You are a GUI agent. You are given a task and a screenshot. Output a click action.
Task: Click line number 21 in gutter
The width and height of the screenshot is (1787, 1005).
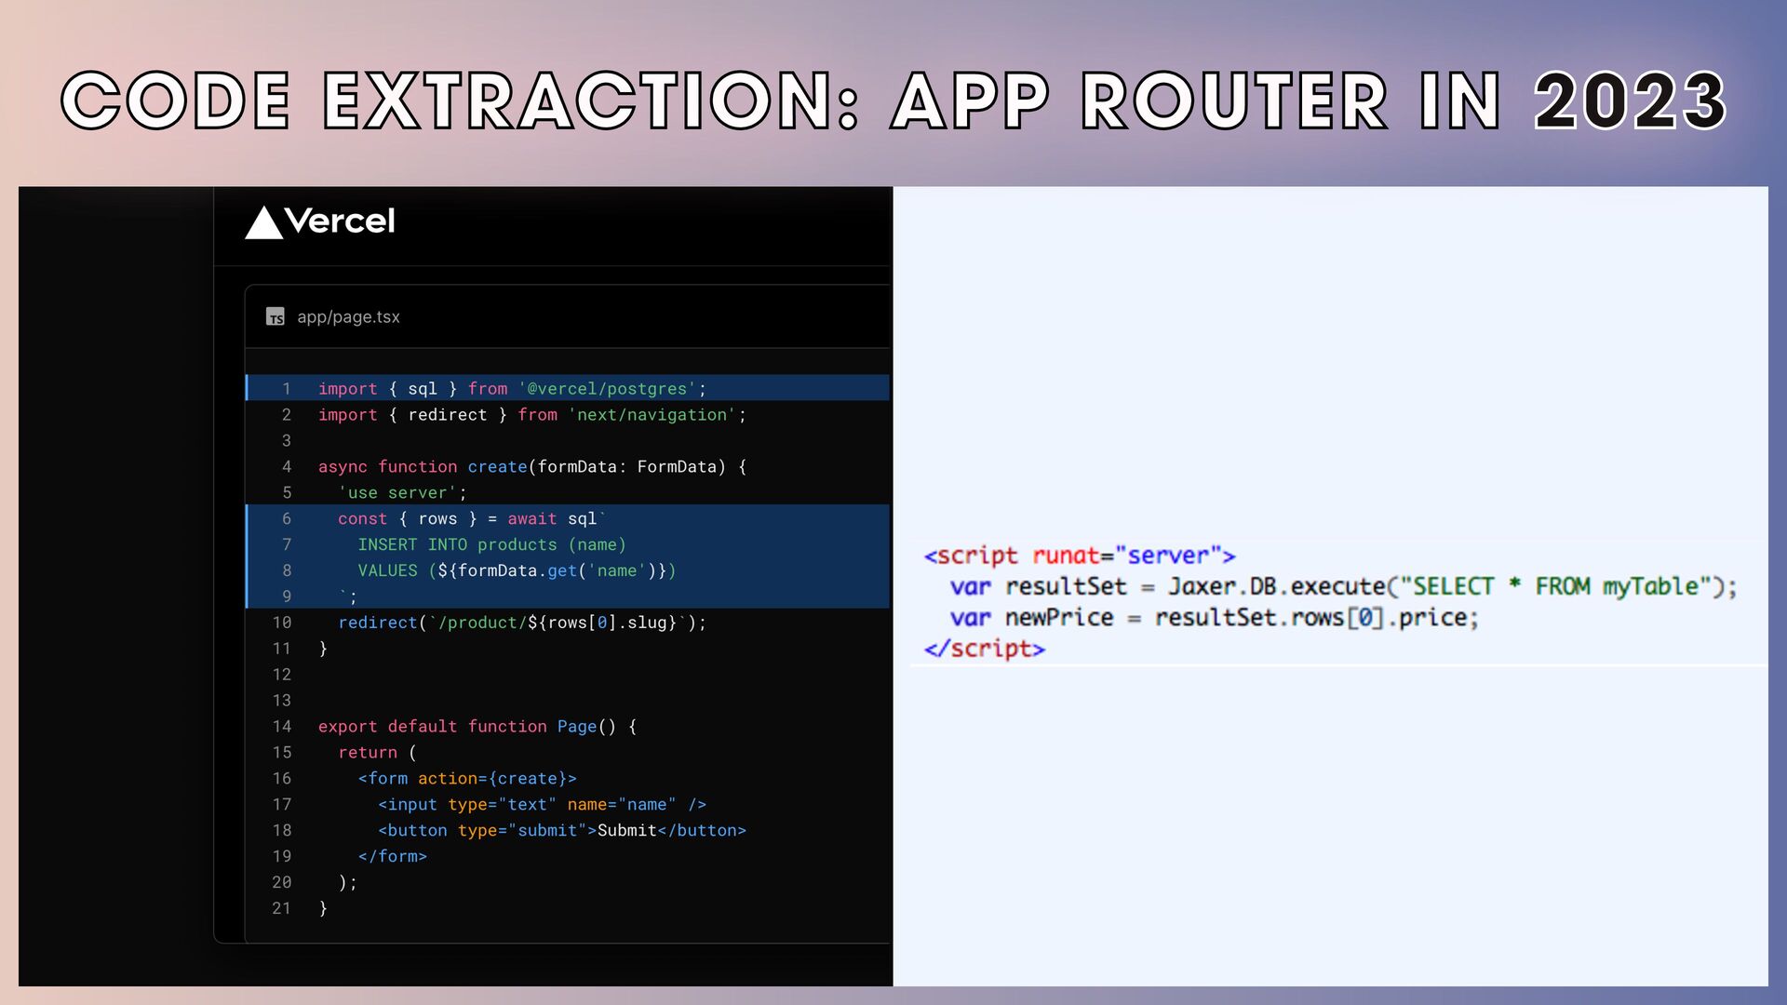point(282,908)
